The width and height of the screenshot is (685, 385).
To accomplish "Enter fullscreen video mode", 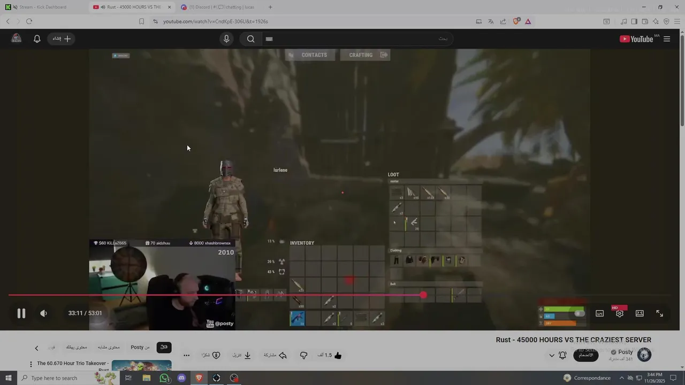I will pos(659,313).
